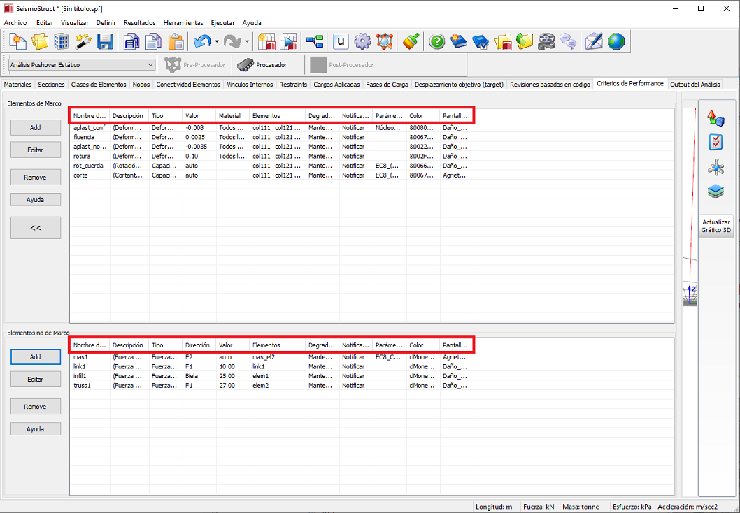
Task: Select the rot_cuerda row in the table
Action: pyautogui.click(x=89, y=166)
